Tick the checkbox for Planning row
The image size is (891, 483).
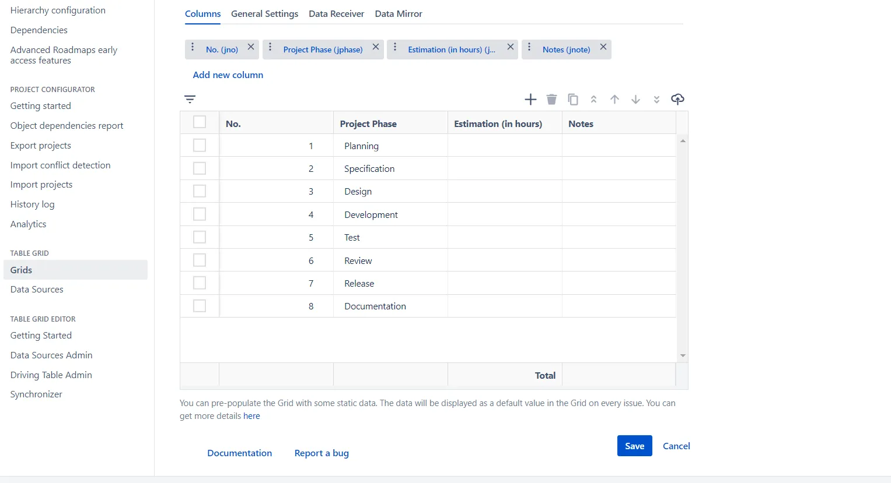pos(200,145)
